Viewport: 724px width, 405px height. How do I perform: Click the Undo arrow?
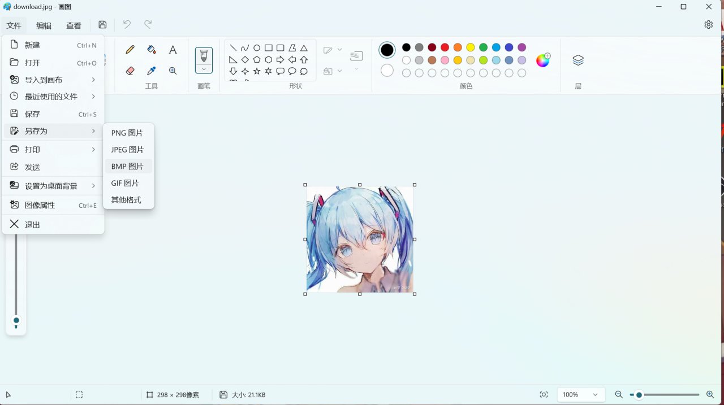(127, 25)
